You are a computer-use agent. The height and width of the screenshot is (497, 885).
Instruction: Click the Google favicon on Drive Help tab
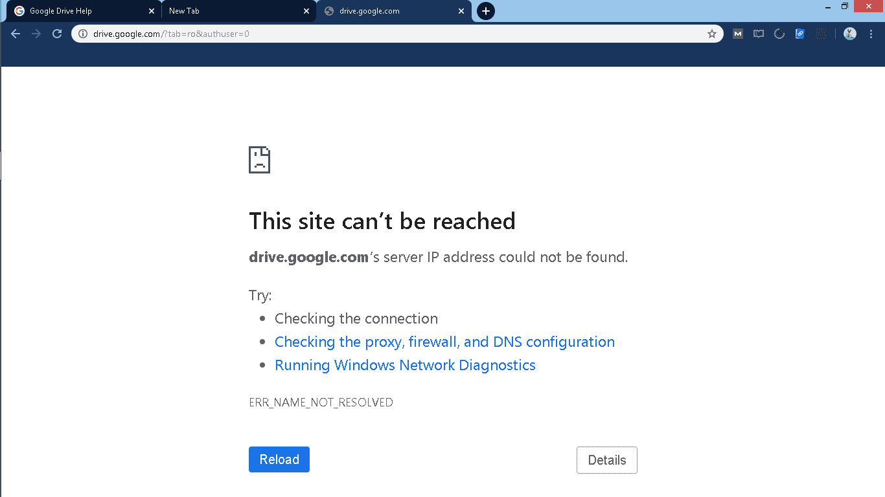pyautogui.click(x=19, y=11)
